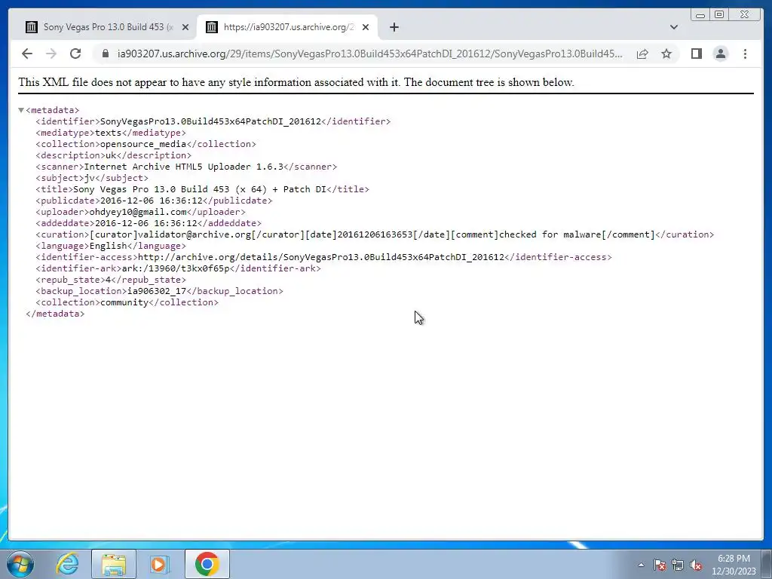Open Windows Explorer from the taskbar
The width and height of the screenshot is (772, 579).
point(114,564)
